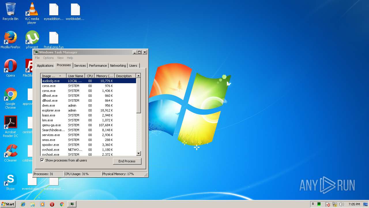Launch Google Chrome desktop shortcut
Image resolution: width=369 pixels, height=208 pixels.
pyautogui.click(x=10, y=98)
